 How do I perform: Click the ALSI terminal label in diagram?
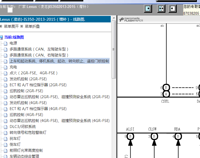130,129
